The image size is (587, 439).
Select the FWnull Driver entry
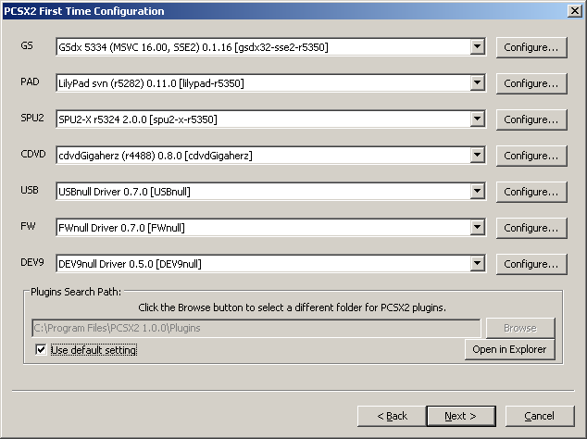click(121, 228)
